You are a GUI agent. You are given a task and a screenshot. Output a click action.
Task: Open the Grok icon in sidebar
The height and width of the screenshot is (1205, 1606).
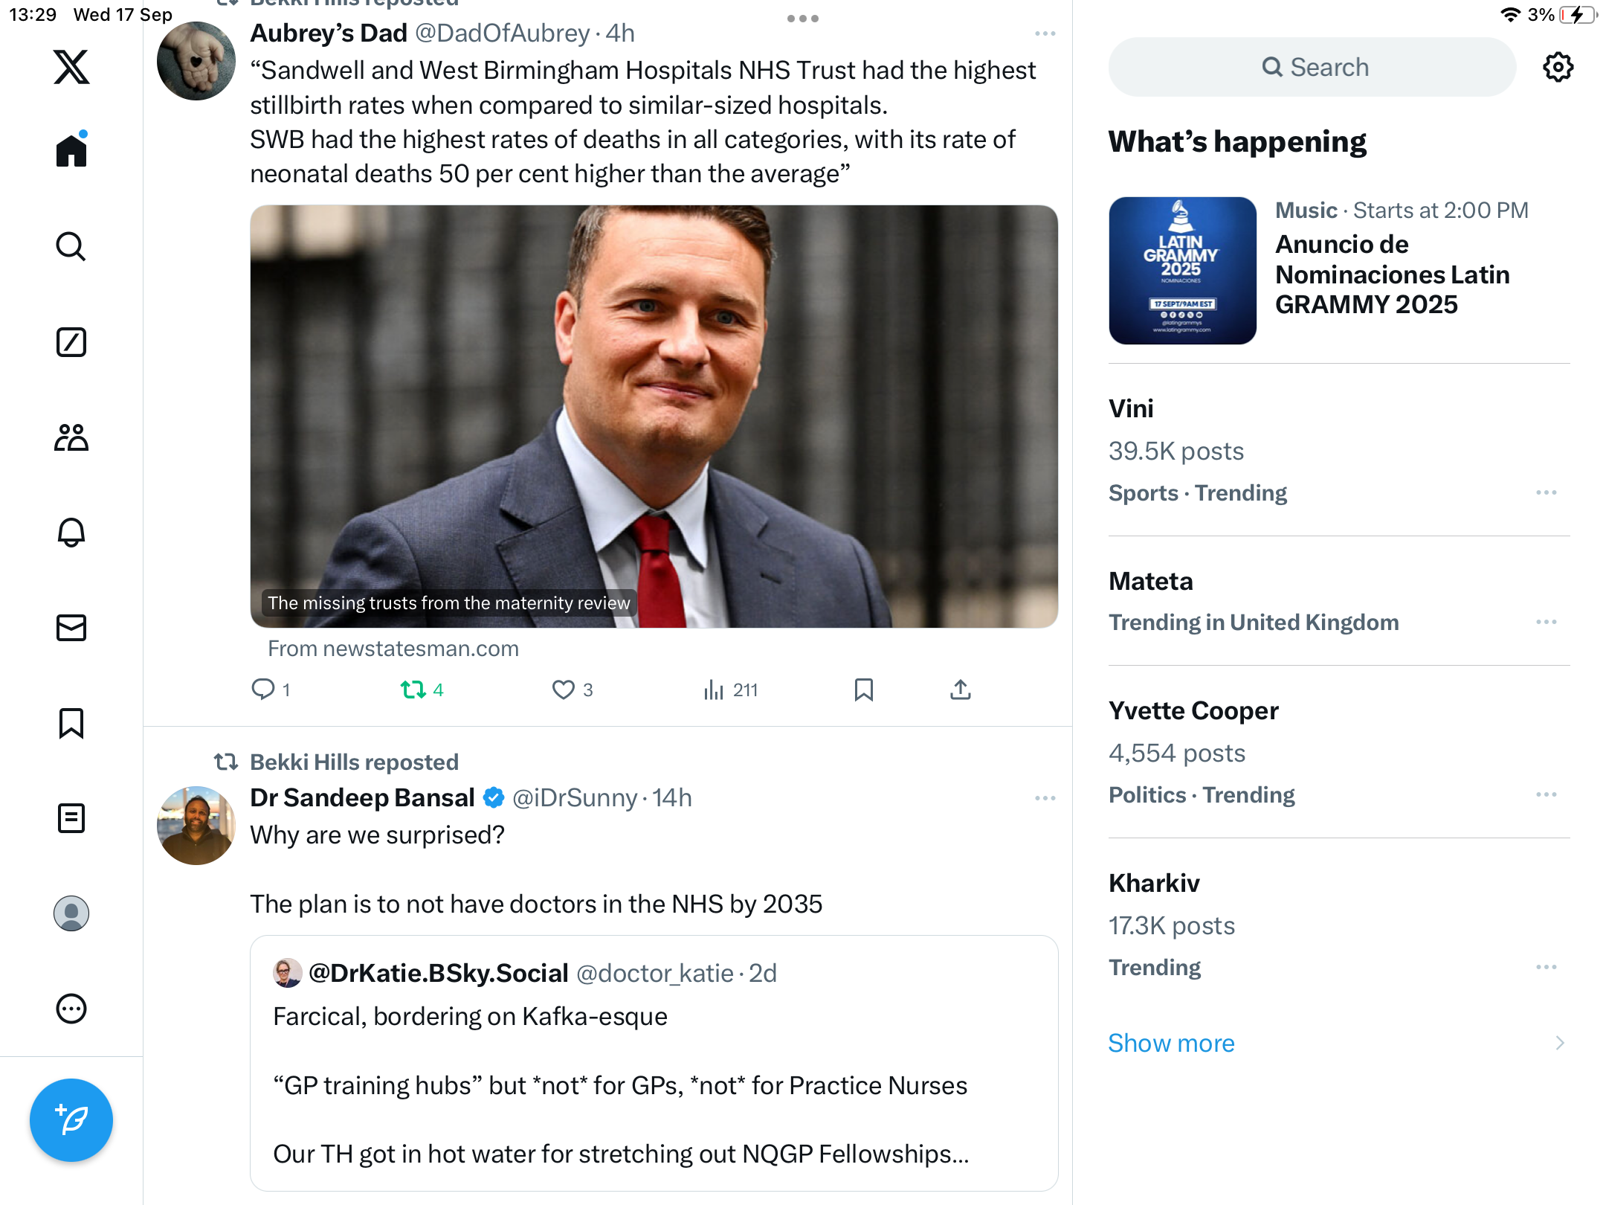(x=71, y=342)
